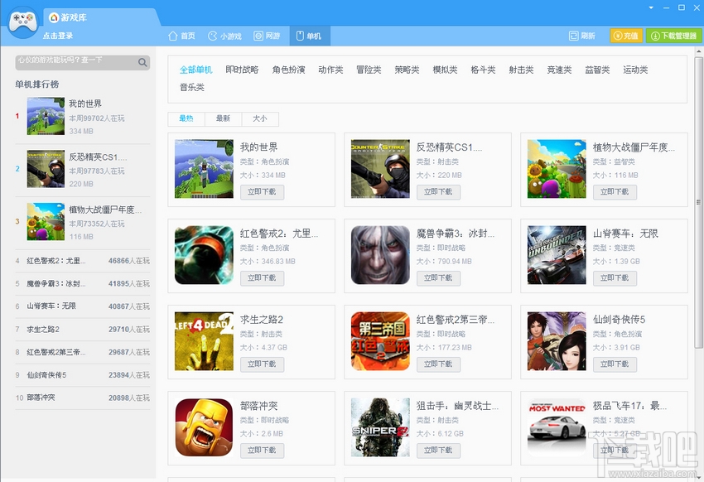The image size is (704, 482).
Task: Open the 首页 home tab
Action: click(x=181, y=36)
